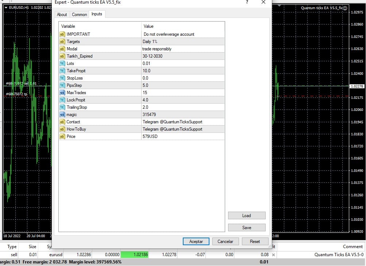Click the Type column header in terminal
Image resolution: width=366 pixels, height=266 pixels.
tap(12, 247)
